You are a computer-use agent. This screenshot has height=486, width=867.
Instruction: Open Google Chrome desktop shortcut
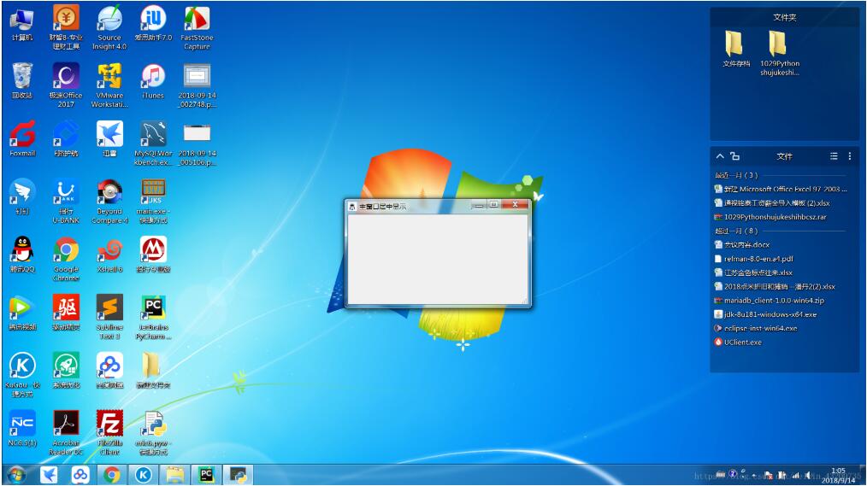(x=66, y=259)
